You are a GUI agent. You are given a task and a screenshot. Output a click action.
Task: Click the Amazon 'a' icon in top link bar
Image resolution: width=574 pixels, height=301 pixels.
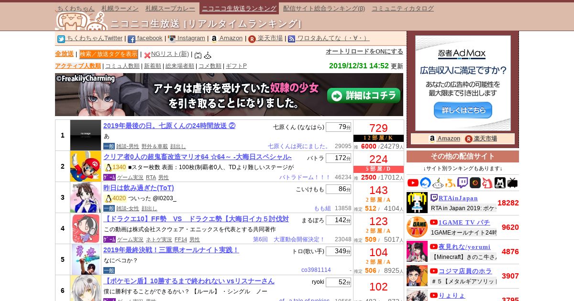coord(214,39)
